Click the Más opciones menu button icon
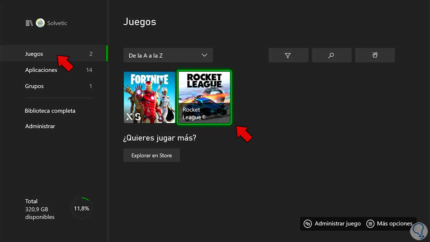430x242 pixels. pyautogui.click(x=370, y=224)
